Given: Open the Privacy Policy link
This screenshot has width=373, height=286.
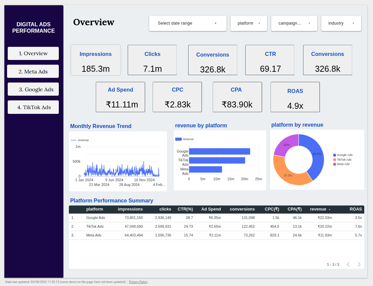Looking at the screenshot, I should pyautogui.click(x=138, y=282).
